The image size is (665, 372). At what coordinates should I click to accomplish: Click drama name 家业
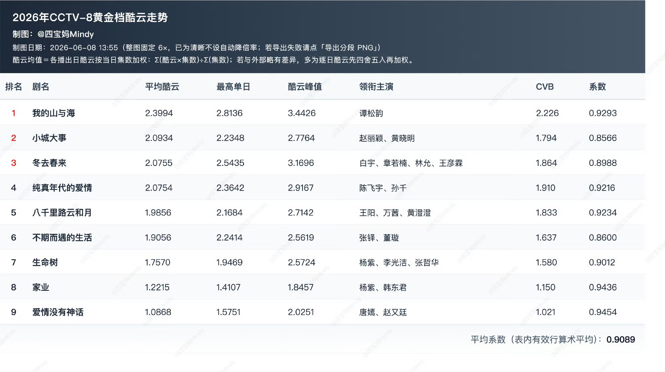click(x=41, y=287)
